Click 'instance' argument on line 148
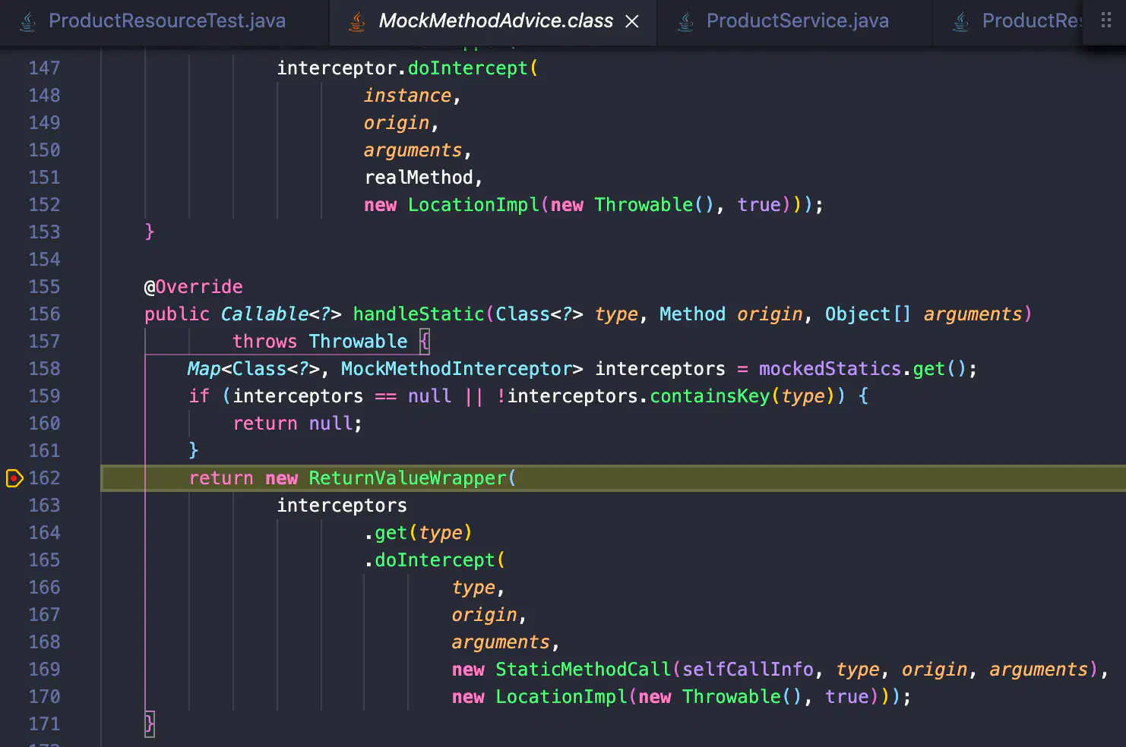 pyautogui.click(x=407, y=96)
